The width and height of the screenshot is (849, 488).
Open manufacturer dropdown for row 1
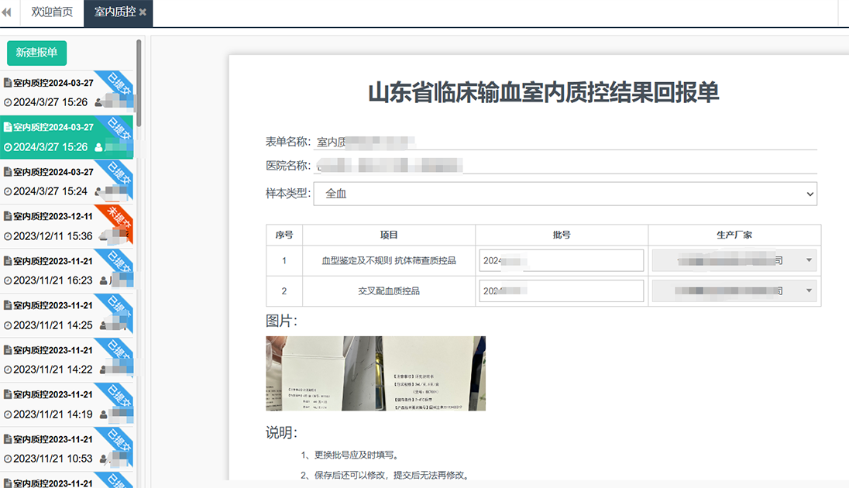pyautogui.click(x=735, y=260)
